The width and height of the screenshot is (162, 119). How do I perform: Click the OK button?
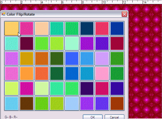coord(93,117)
